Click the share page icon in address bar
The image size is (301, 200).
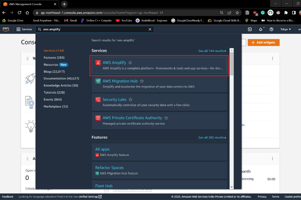(x=229, y=13)
